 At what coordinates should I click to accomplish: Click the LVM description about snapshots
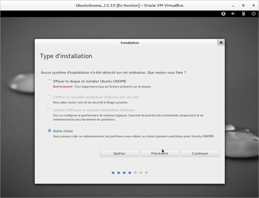[128, 117]
